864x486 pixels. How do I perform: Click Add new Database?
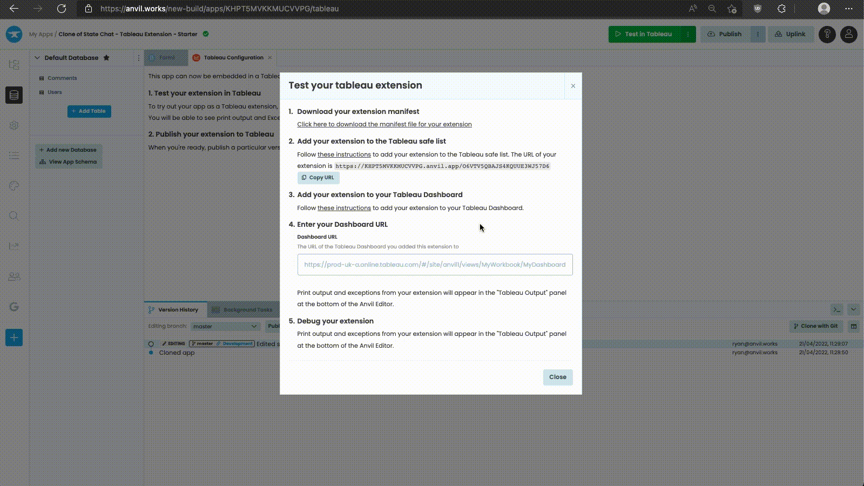click(68, 150)
